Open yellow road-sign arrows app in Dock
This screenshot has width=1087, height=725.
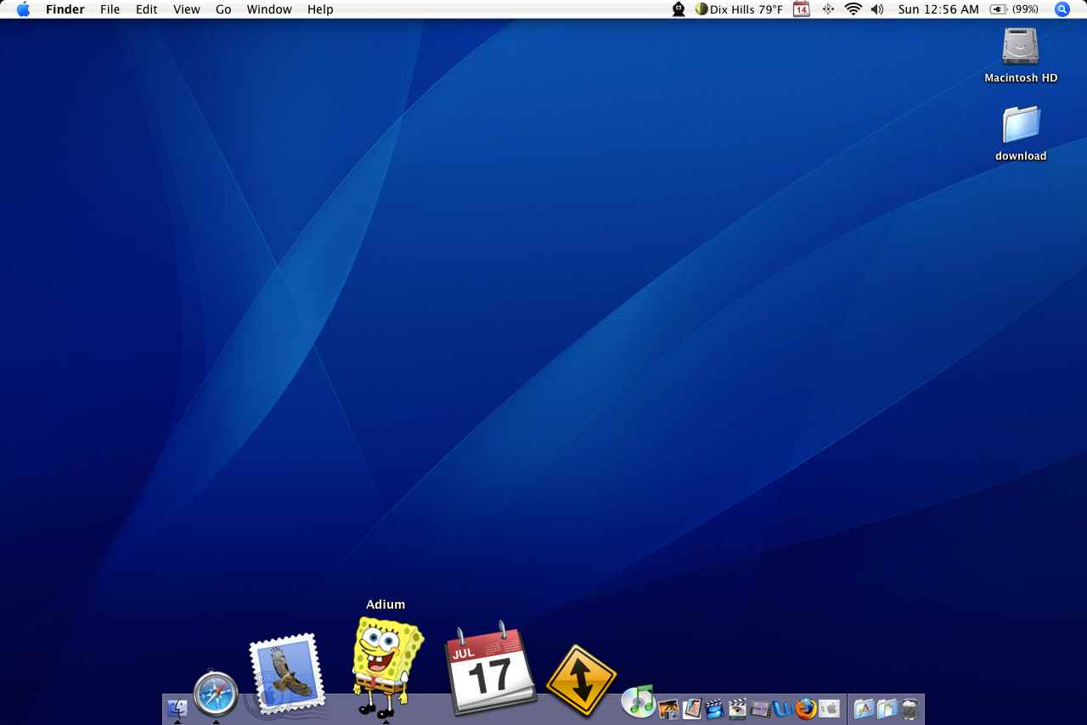click(581, 682)
